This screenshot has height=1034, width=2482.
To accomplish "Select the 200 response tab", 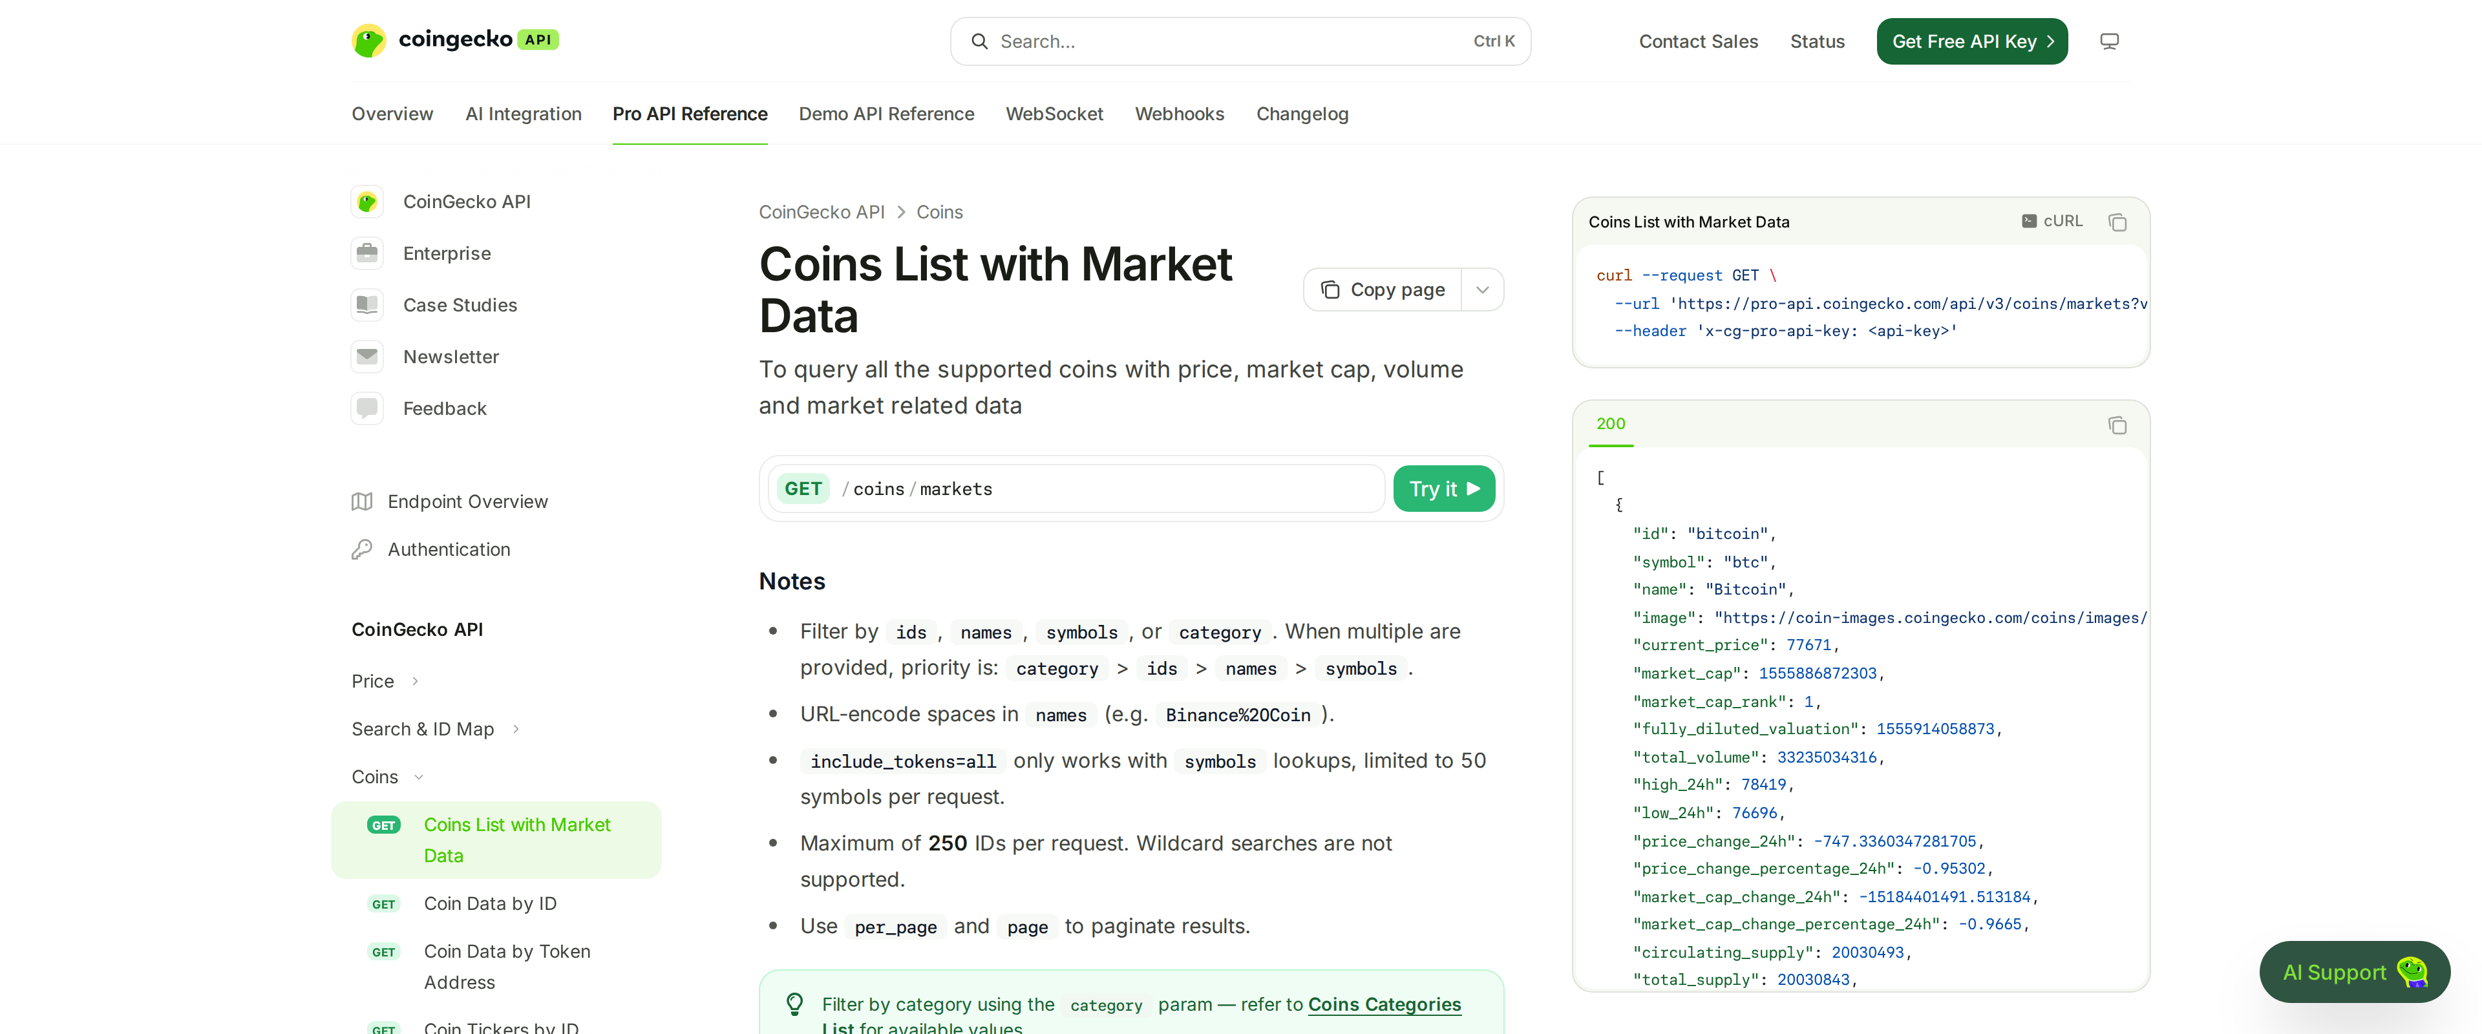I will pyautogui.click(x=1610, y=424).
